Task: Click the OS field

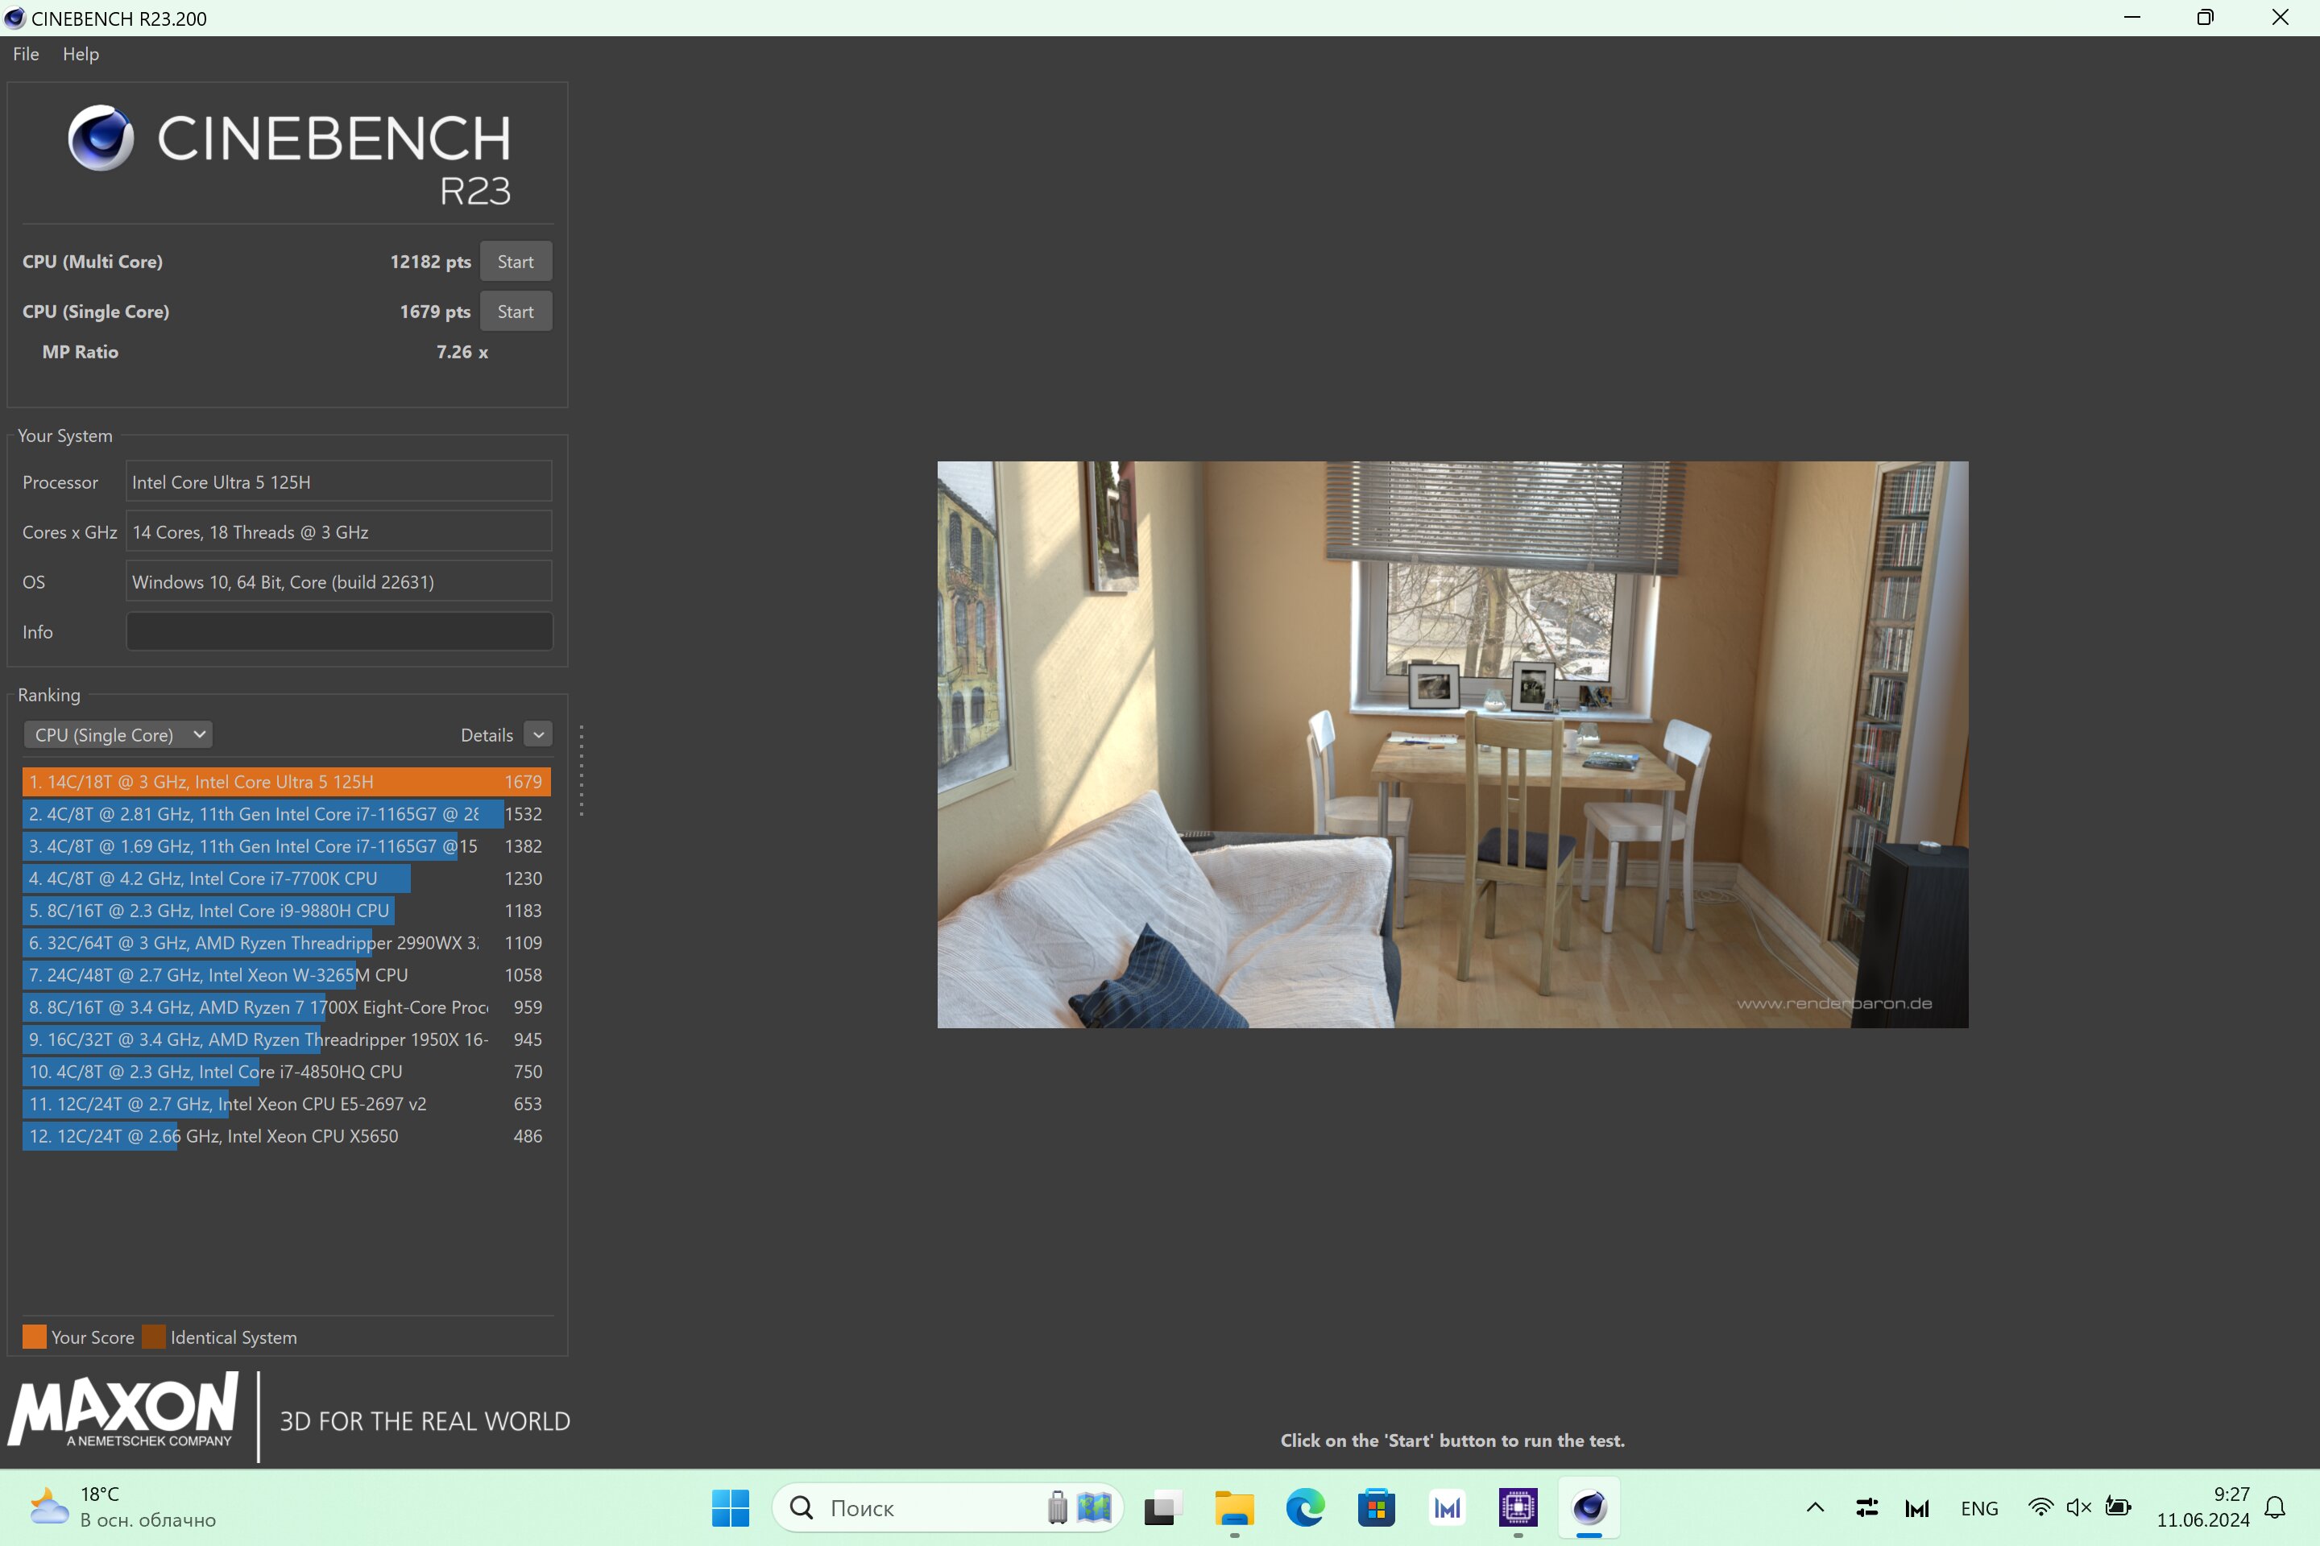Action: click(x=338, y=581)
